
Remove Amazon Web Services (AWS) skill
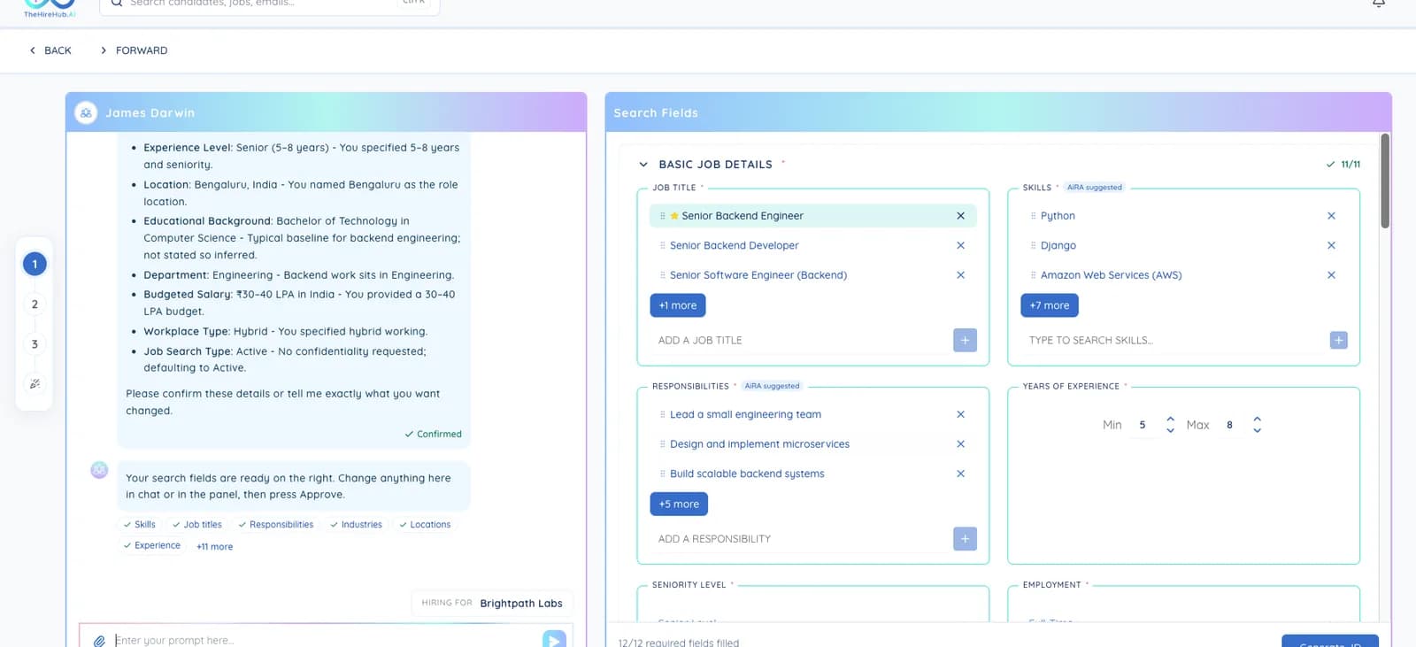pyautogui.click(x=1331, y=275)
